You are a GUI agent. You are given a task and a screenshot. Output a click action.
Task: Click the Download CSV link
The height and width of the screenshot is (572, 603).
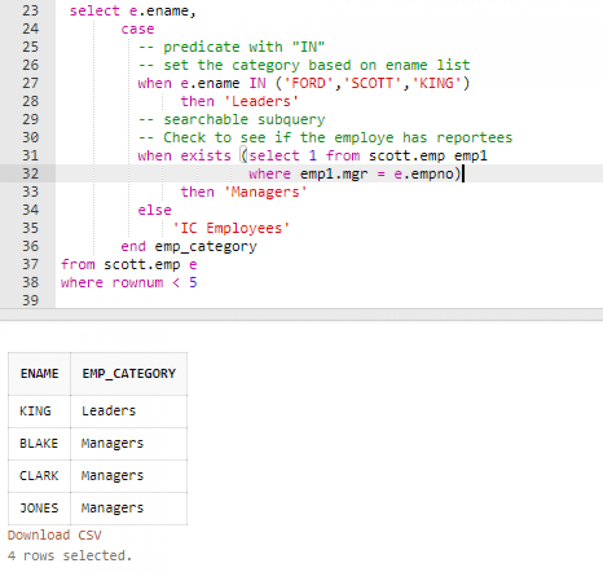(54, 535)
